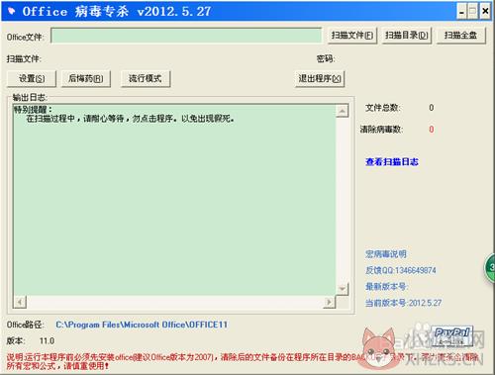Click the version value 11.0
This screenshot has width=495, height=375.
pyautogui.click(x=47, y=340)
